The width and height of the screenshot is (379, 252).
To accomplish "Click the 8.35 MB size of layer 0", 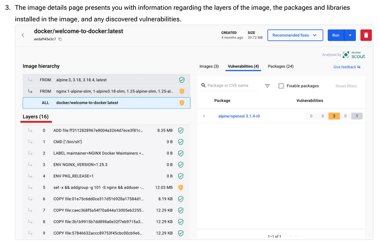I will pyautogui.click(x=165, y=131).
